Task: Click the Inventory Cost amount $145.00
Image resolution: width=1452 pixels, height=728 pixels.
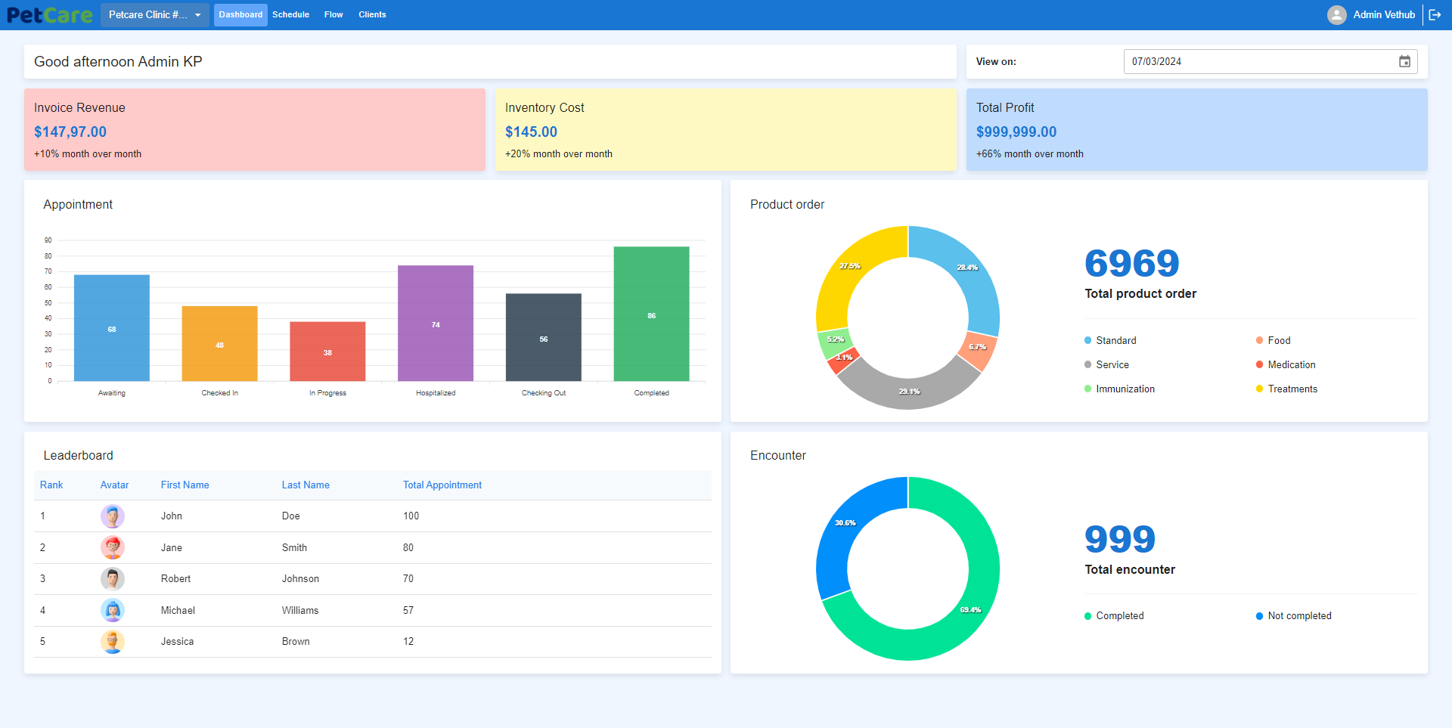Action: (x=531, y=132)
